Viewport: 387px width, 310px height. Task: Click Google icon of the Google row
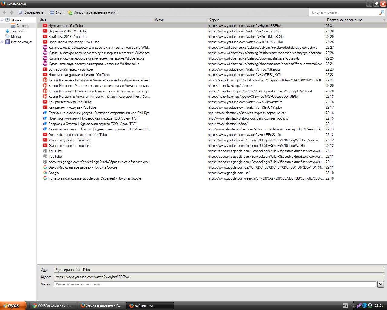(45, 173)
